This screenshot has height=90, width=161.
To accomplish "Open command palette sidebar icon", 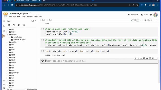I will pos(4,84).
